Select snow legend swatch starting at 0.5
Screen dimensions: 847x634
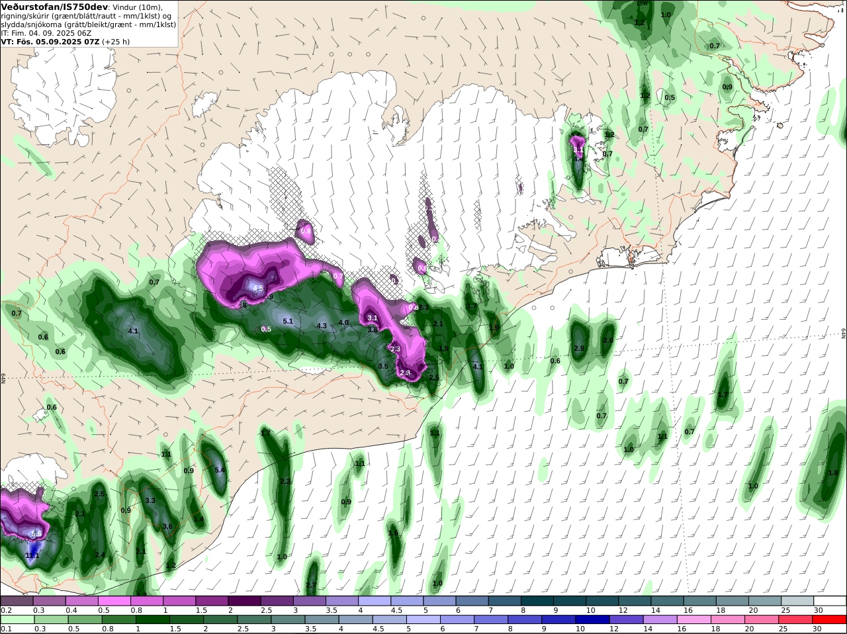pyautogui.click(x=114, y=601)
